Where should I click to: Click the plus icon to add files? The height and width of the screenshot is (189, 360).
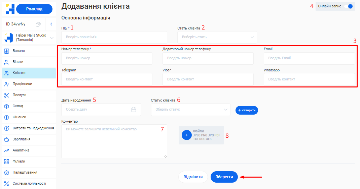pos(186,135)
